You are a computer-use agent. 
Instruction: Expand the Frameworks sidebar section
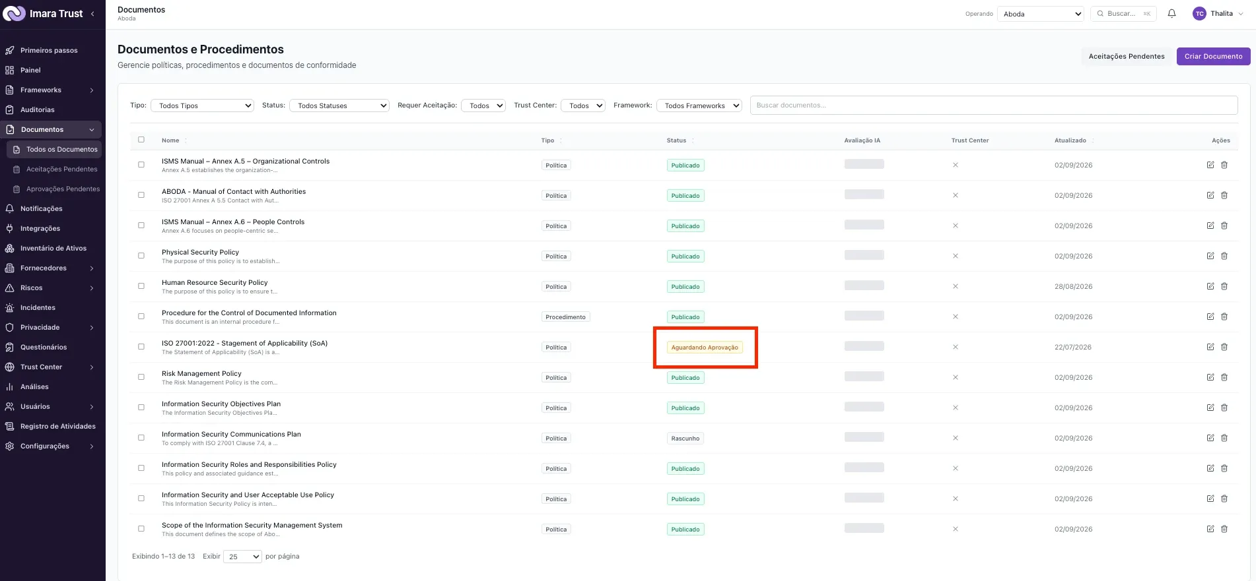tap(52, 90)
